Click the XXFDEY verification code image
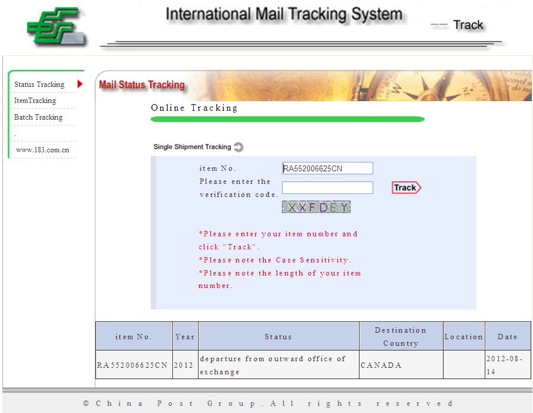The width and height of the screenshot is (533, 413). coord(316,207)
